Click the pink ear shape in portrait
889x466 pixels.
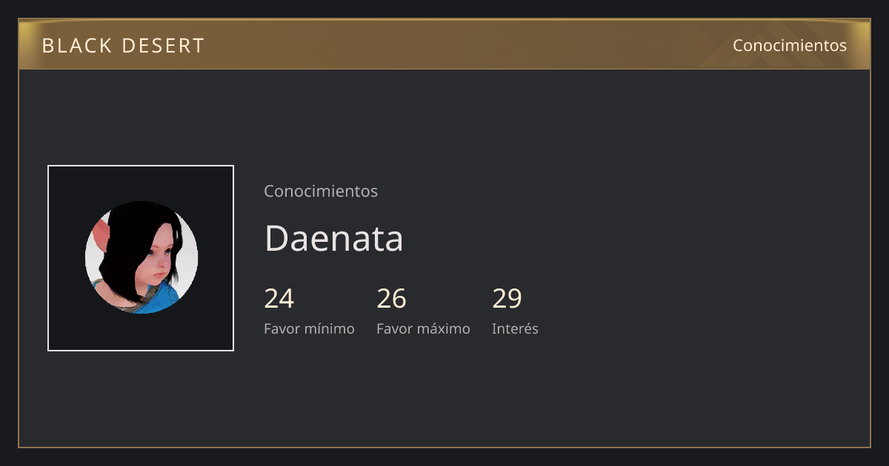coord(102,235)
